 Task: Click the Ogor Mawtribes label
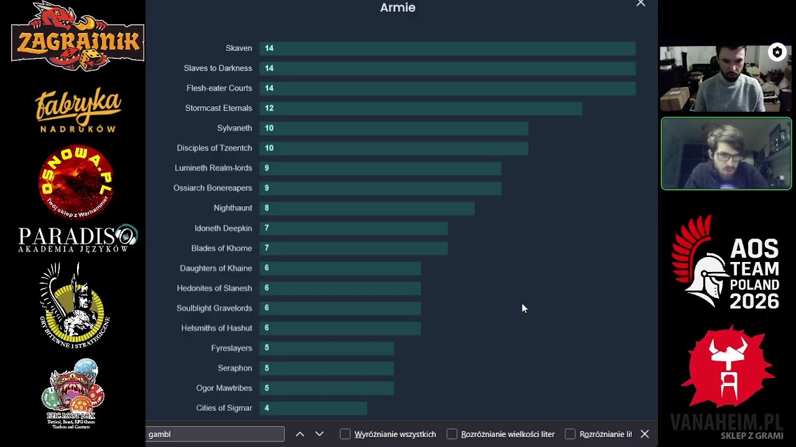click(224, 388)
